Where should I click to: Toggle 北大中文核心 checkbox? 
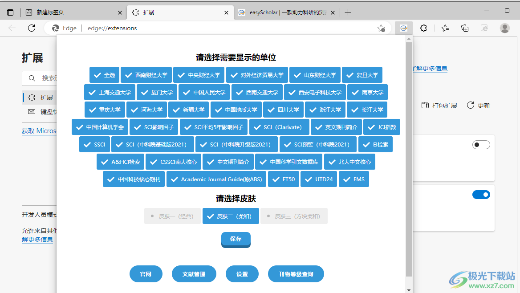tap(349, 162)
